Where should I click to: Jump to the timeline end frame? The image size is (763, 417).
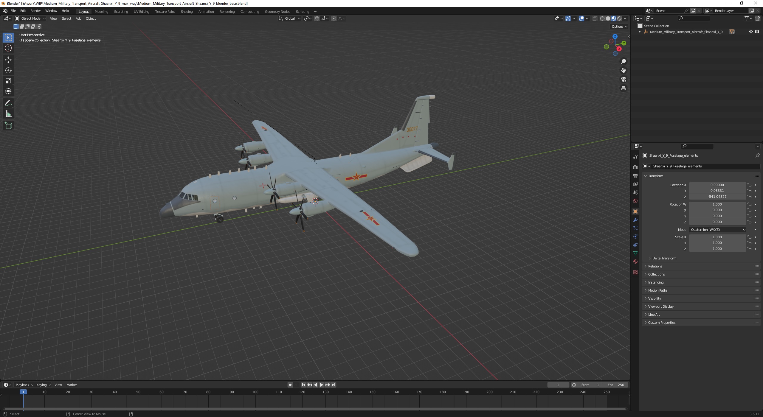coord(334,385)
